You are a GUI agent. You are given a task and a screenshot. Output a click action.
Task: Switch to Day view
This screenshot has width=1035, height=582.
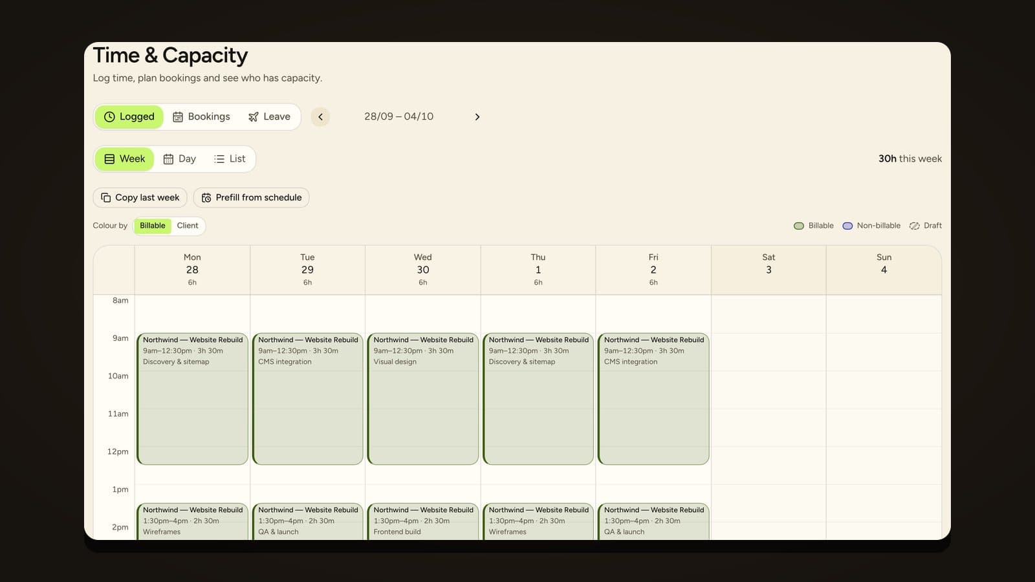pyautogui.click(x=179, y=159)
